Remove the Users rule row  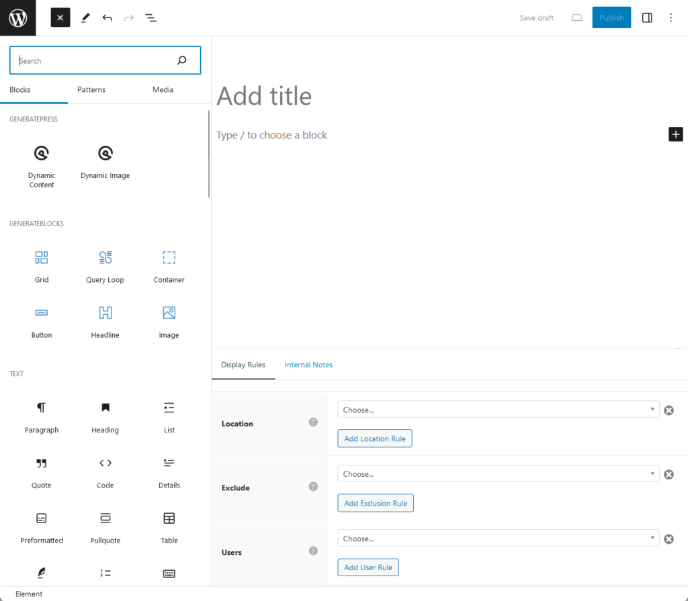(x=669, y=539)
